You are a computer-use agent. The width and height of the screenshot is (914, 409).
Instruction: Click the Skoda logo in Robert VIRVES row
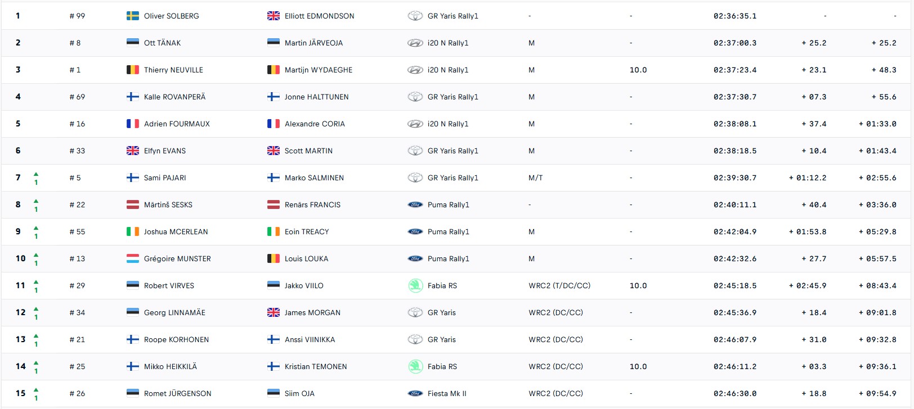click(415, 285)
